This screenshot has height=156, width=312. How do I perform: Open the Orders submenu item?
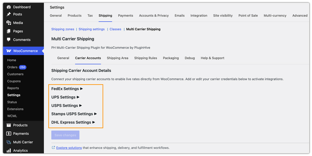[x=12, y=67]
